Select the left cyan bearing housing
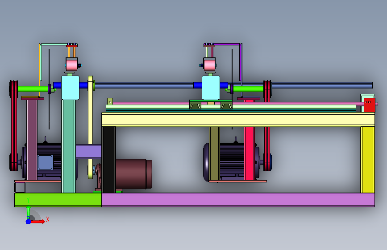Viewport: 387px width, 250px height. tap(70, 88)
